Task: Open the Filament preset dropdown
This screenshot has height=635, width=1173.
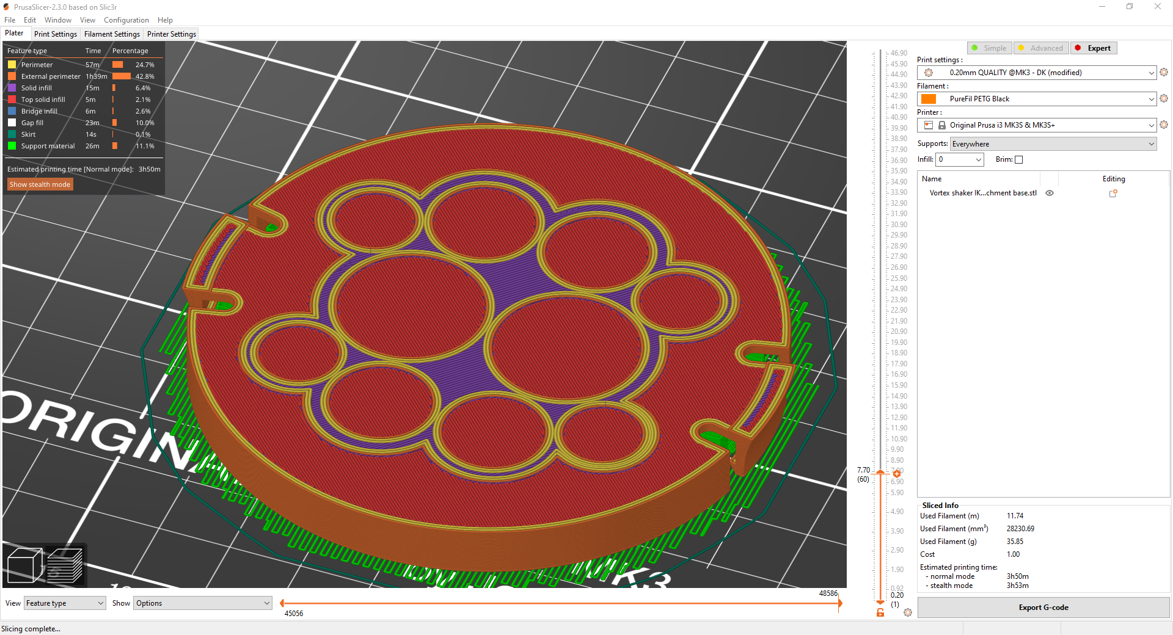Action: click(x=1037, y=99)
